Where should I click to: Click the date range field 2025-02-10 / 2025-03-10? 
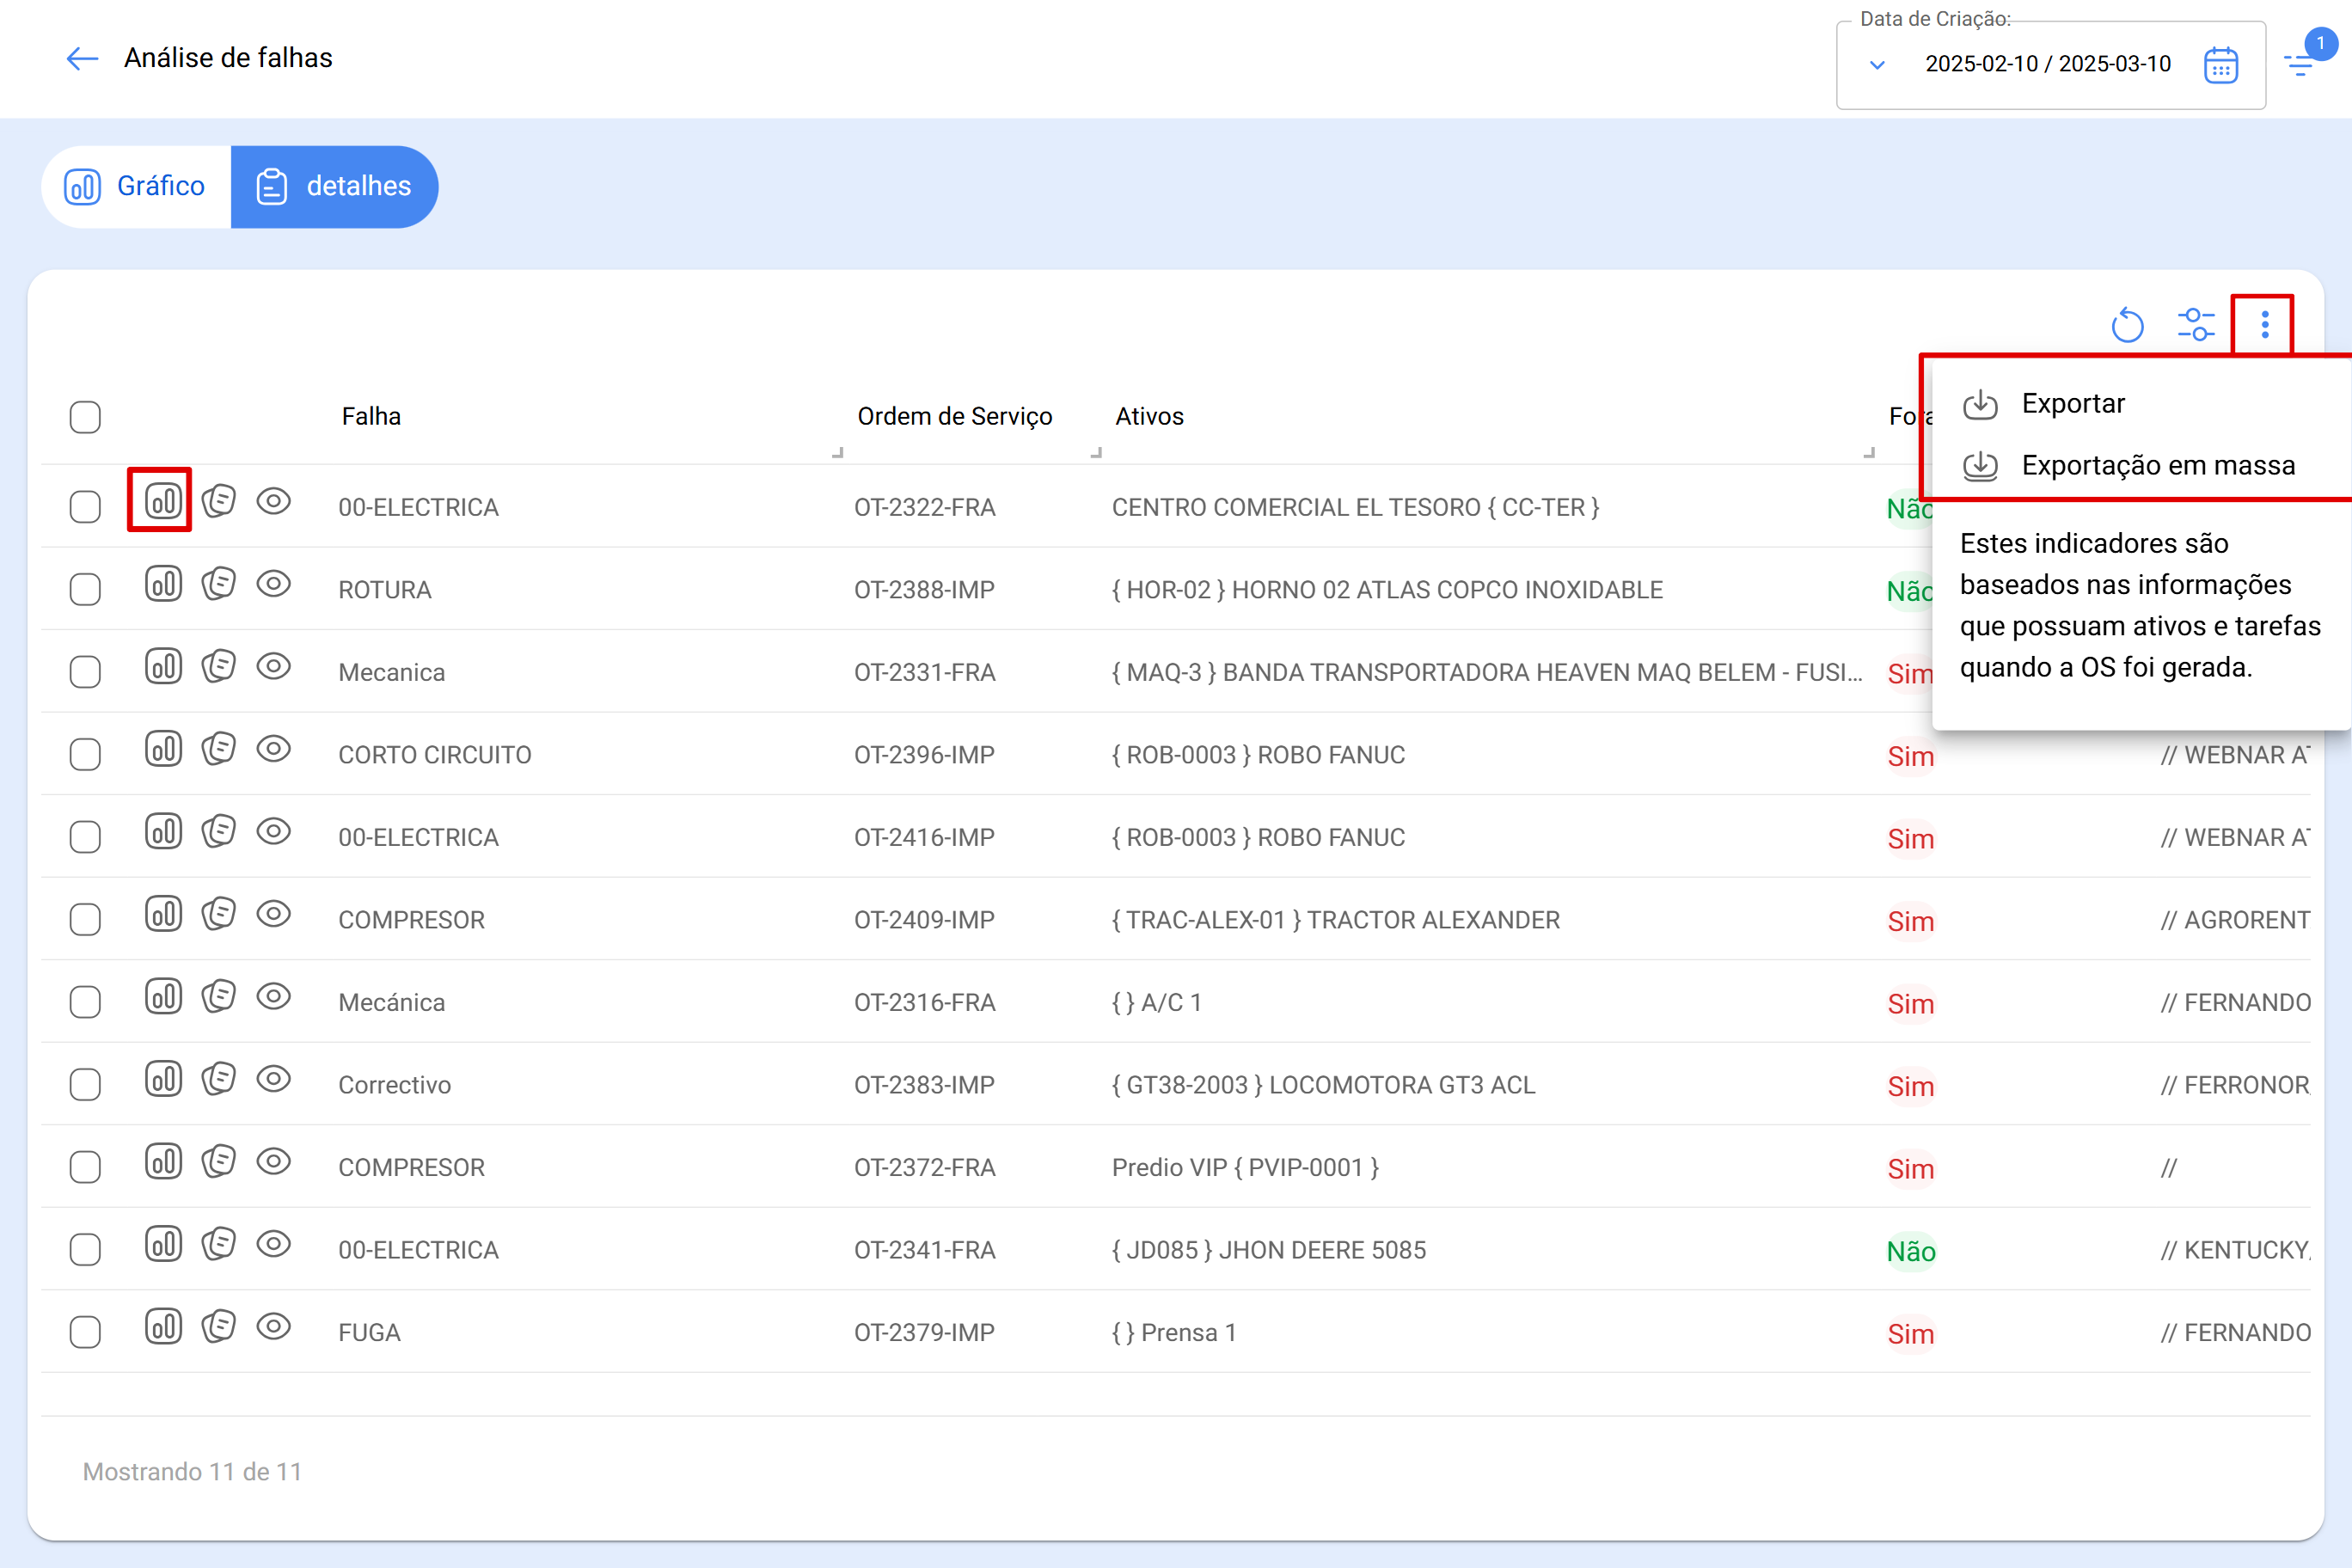pos(2047,65)
